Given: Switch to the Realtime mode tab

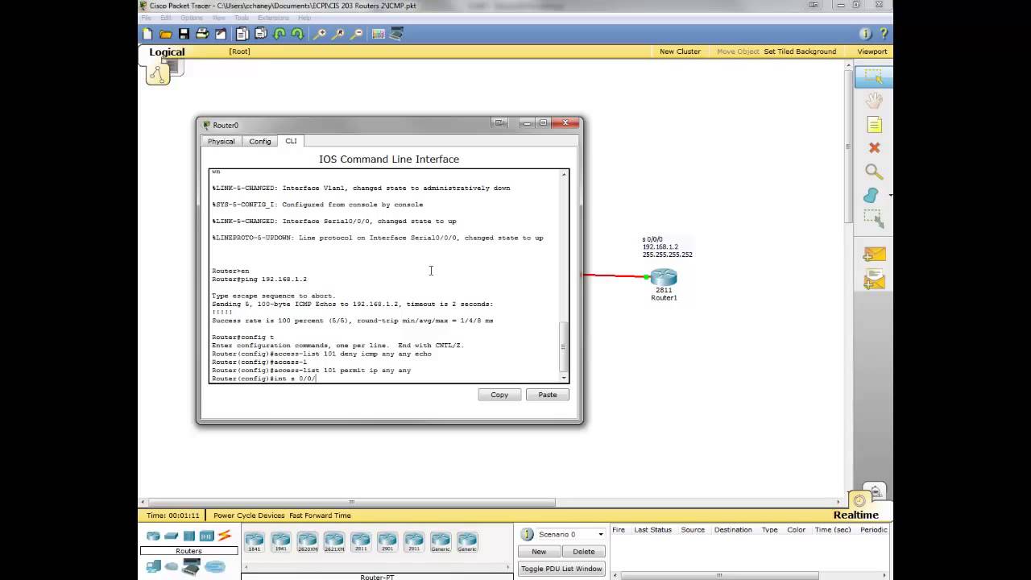Looking at the screenshot, I should pos(855,515).
